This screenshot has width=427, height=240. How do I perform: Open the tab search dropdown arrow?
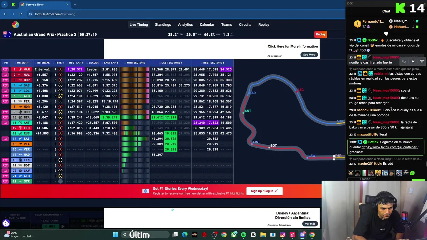pyautogui.click(x=4, y=5)
